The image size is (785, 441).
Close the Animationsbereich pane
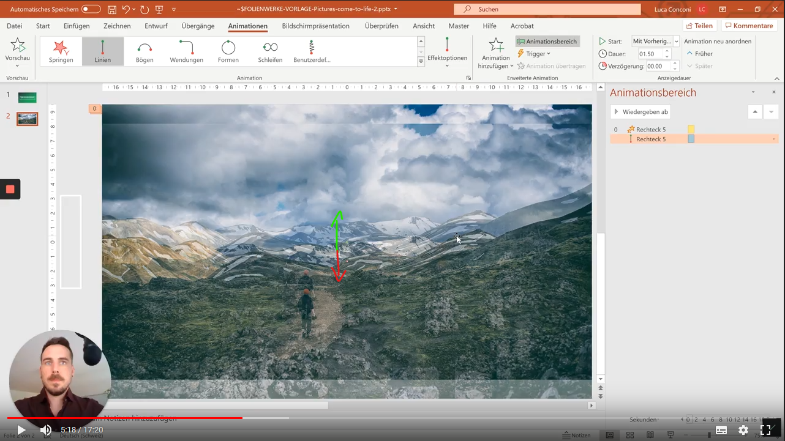(773, 92)
